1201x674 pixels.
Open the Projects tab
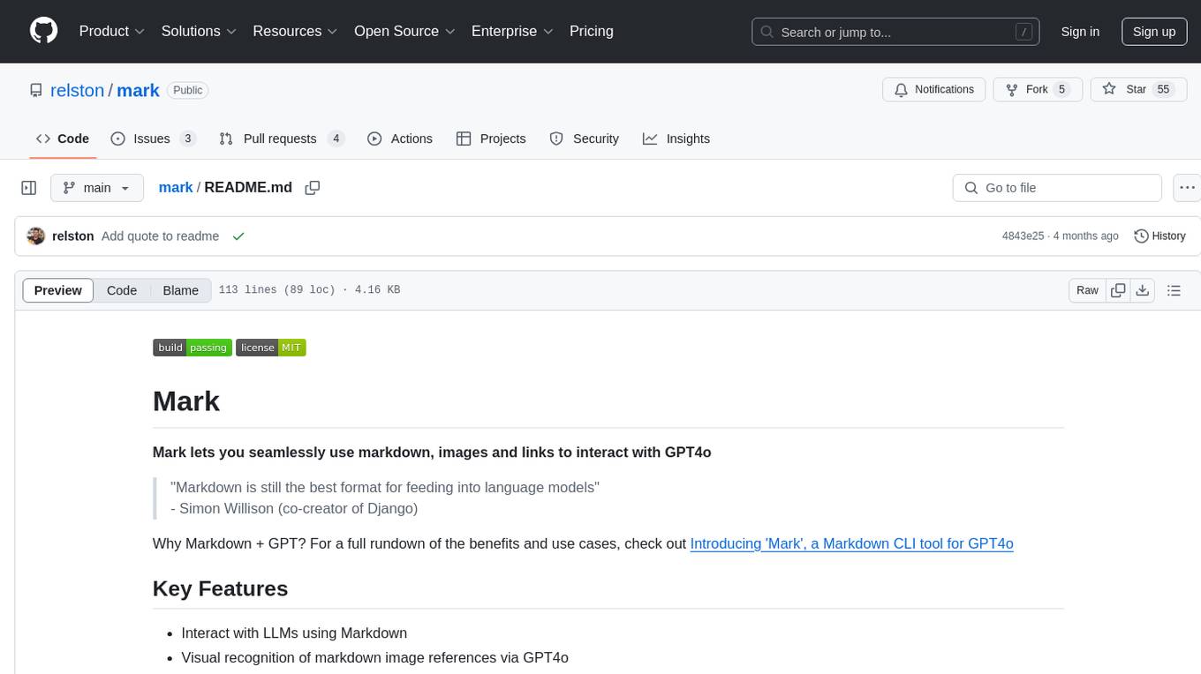click(491, 139)
